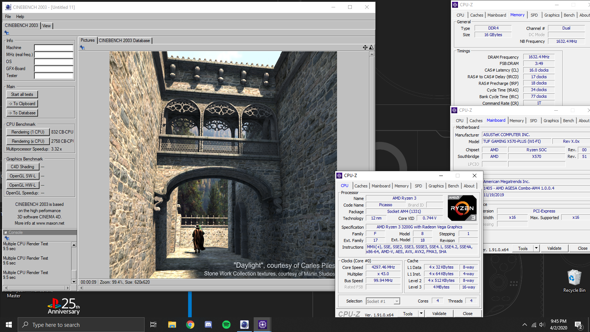This screenshot has width=590, height=332.
Task: Select the Pictures tab
Action: click(88, 40)
